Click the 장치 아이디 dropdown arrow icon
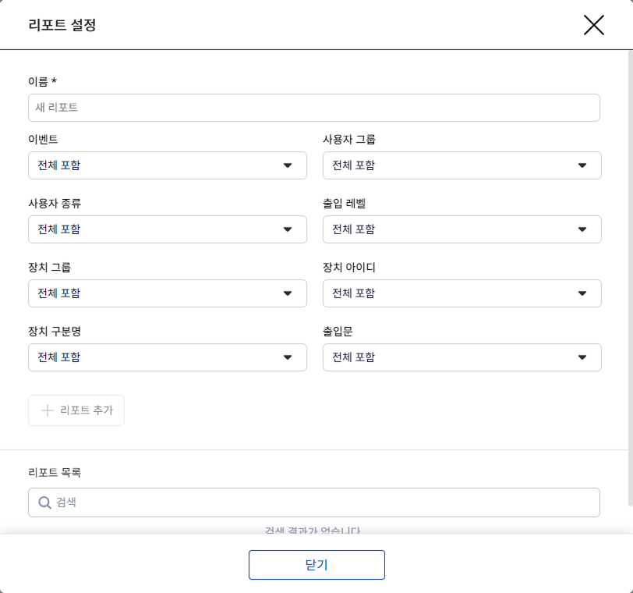Screen dimensions: 633x593 (x=582, y=293)
